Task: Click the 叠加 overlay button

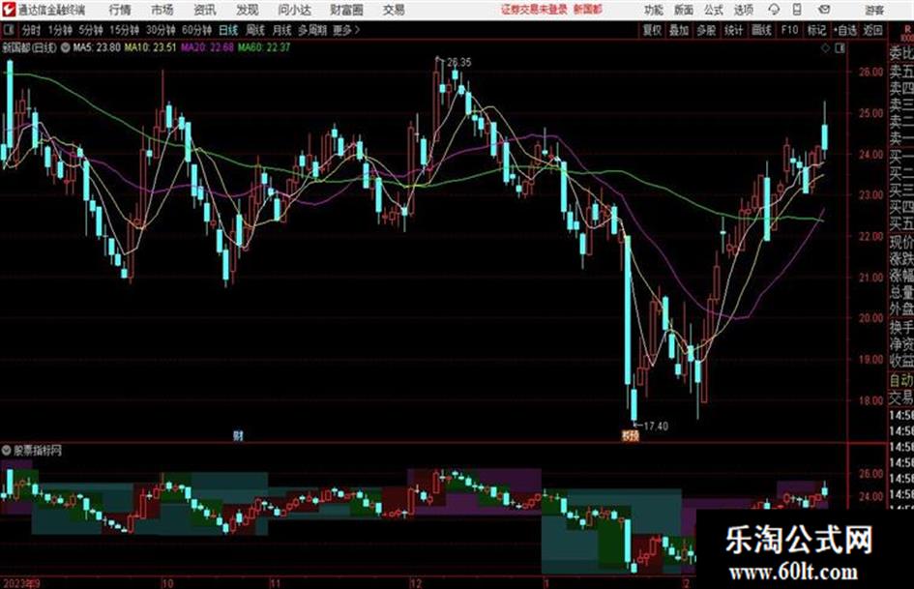Action: 679,30
